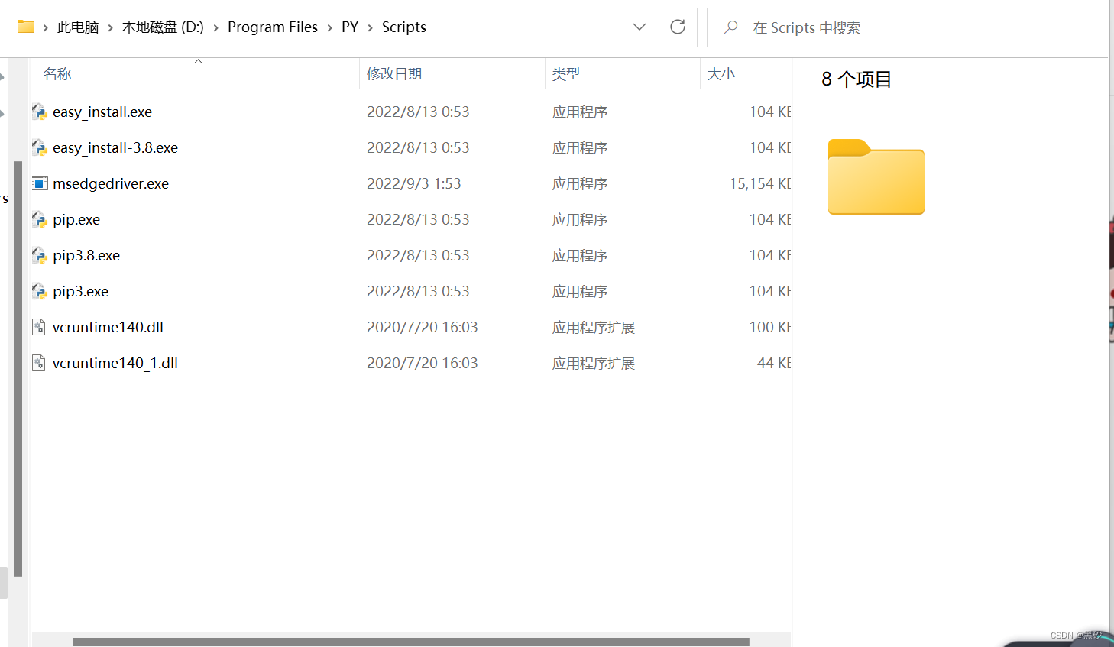
Task: Refresh the Scripts folder view
Action: pos(678,27)
